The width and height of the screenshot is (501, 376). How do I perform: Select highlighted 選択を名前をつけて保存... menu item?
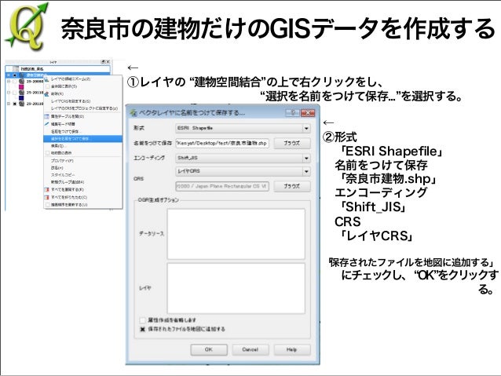coord(83,139)
